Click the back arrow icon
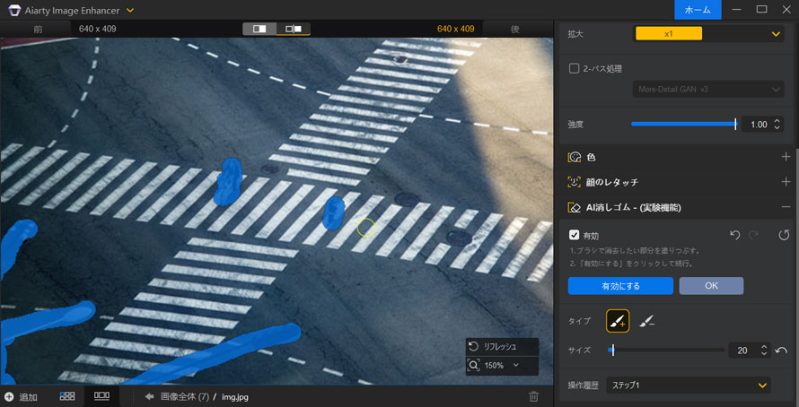Image resolution: width=799 pixels, height=407 pixels. (150, 396)
